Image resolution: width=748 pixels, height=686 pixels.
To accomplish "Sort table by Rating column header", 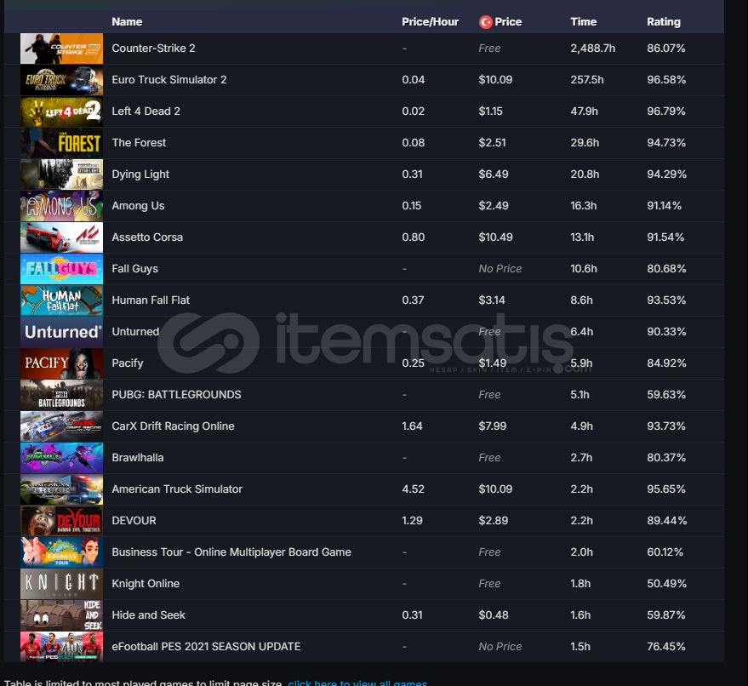I will (664, 22).
